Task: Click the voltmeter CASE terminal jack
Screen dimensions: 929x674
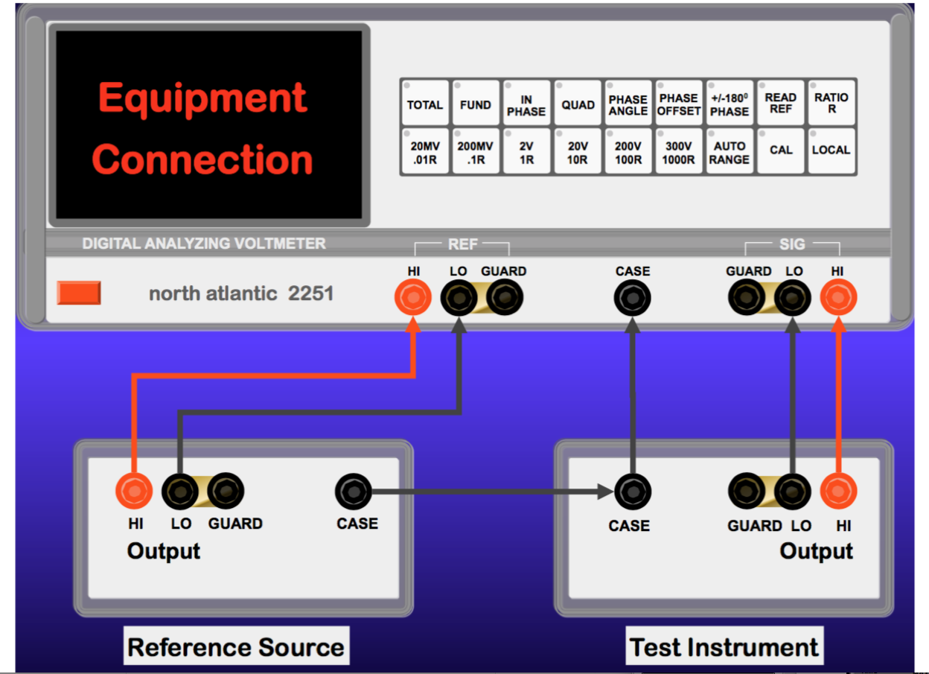Action: (632, 299)
